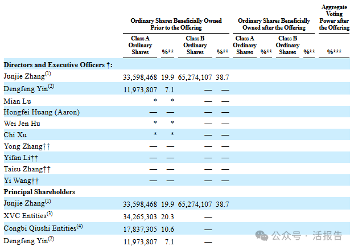The width and height of the screenshot is (354, 250).
Task: Click the Dengfeng Yin director row name
Action: pos(29,88)
